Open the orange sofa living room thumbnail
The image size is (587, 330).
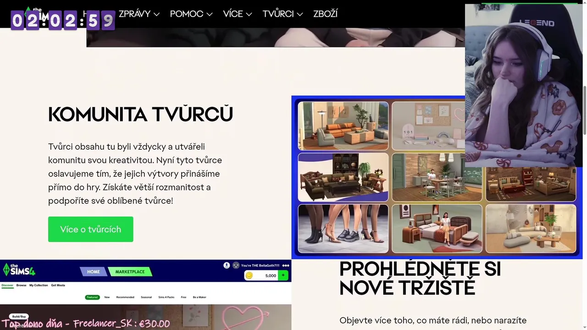coord(343,126)
